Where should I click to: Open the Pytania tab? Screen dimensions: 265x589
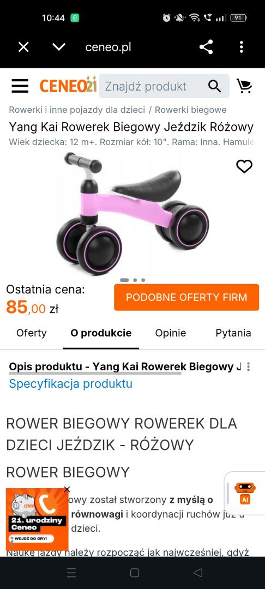[233, 333]
